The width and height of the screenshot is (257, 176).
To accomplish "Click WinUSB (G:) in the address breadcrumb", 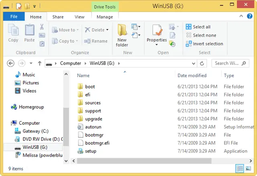I will [x=102, y=63].
